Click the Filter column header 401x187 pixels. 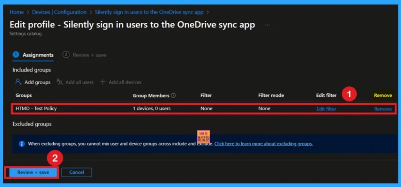pos(206,95)
